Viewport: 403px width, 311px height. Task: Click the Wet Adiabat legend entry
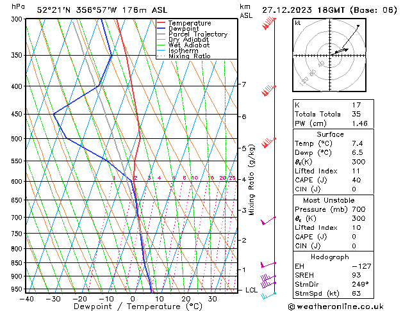(183, 45)
